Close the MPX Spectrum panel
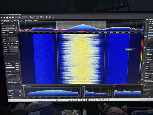This screenshot has width=153, height=115. [x=143, y=85]
